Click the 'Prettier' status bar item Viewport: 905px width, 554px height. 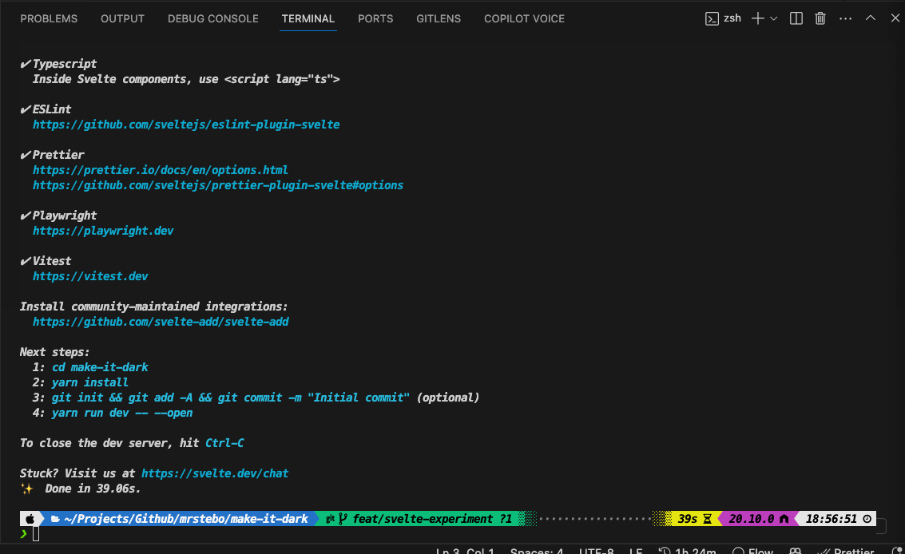[x=846, y=550]
